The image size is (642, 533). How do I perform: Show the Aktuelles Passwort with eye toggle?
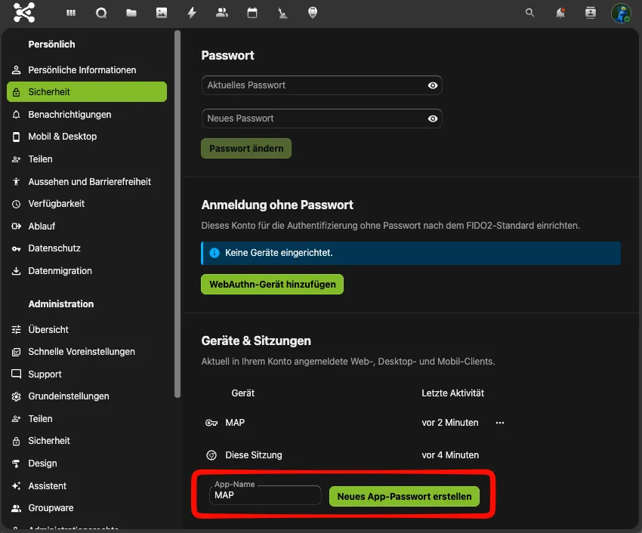(x=433, y=85)
